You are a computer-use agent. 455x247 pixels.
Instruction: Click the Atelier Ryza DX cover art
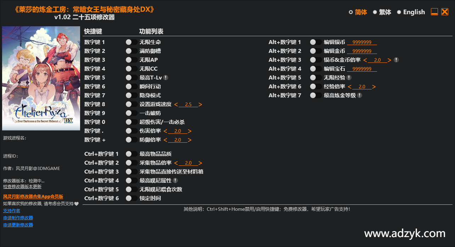41,78
